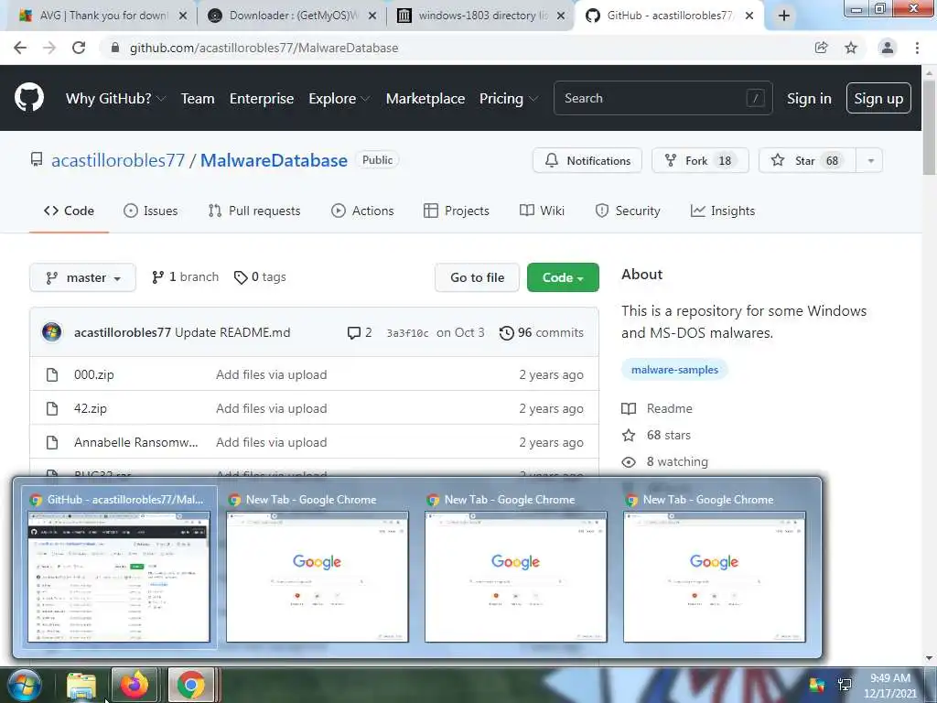Close the AVG tab
This screenshot has width=937, height=703.
click(183, 16)
